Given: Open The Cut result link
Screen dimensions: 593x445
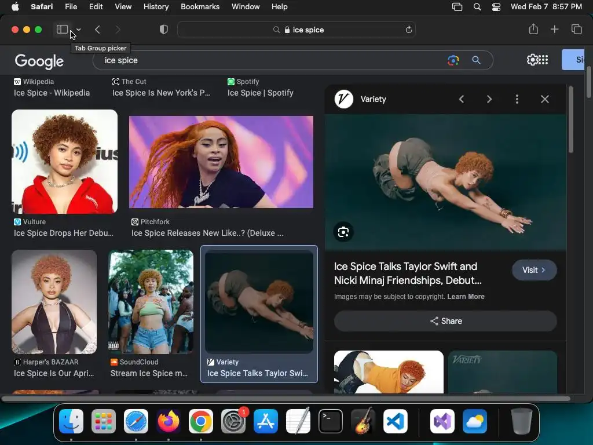Looking at the screenshot, I should (161, 93).
